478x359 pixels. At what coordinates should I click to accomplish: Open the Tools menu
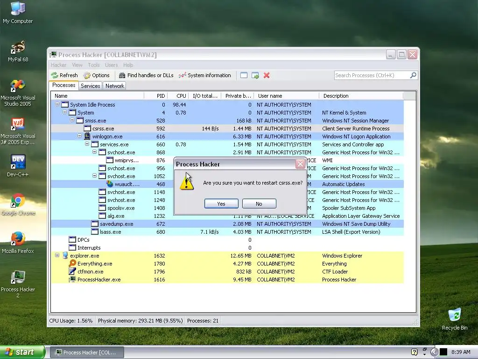click(94, 65)
